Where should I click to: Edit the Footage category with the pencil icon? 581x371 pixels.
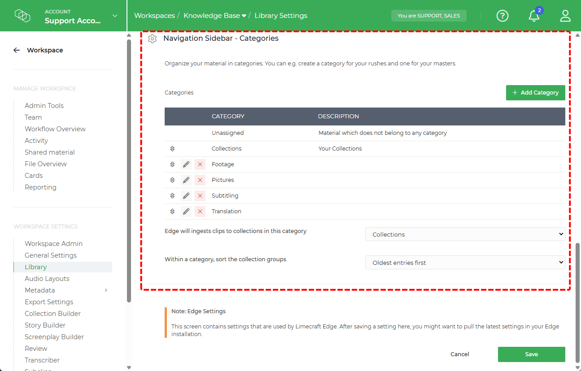tap(186, 164)
